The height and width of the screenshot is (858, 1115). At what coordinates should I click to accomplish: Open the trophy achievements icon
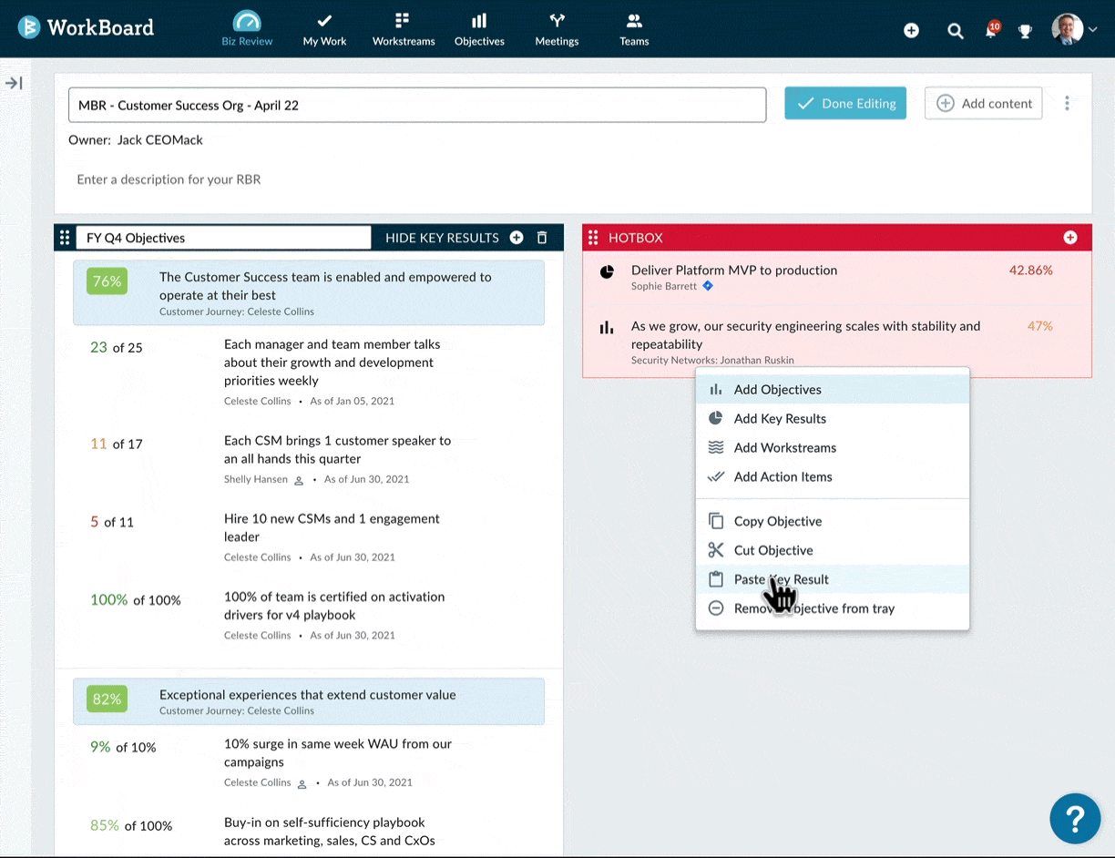click(x=1025, y=31)
